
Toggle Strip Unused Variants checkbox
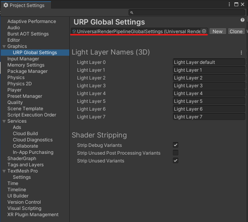pyautogui.click(x=176, y=160)
